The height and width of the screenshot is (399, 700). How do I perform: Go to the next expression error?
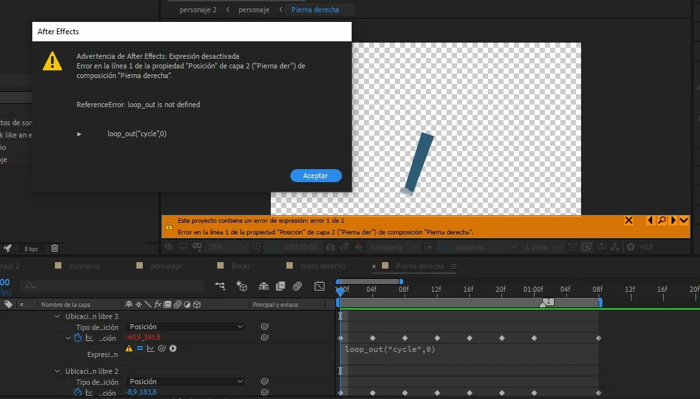[x=673, y=220]
